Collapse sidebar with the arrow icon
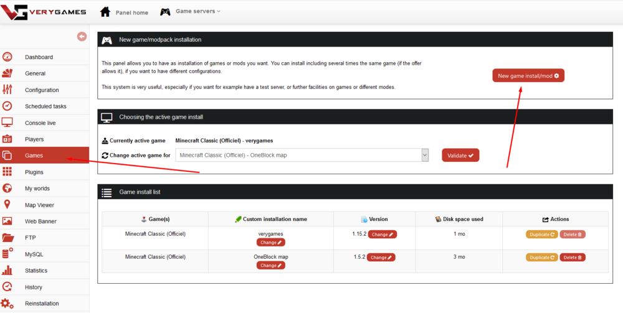This screenshot has width=623, height=313. coord(82,37)
